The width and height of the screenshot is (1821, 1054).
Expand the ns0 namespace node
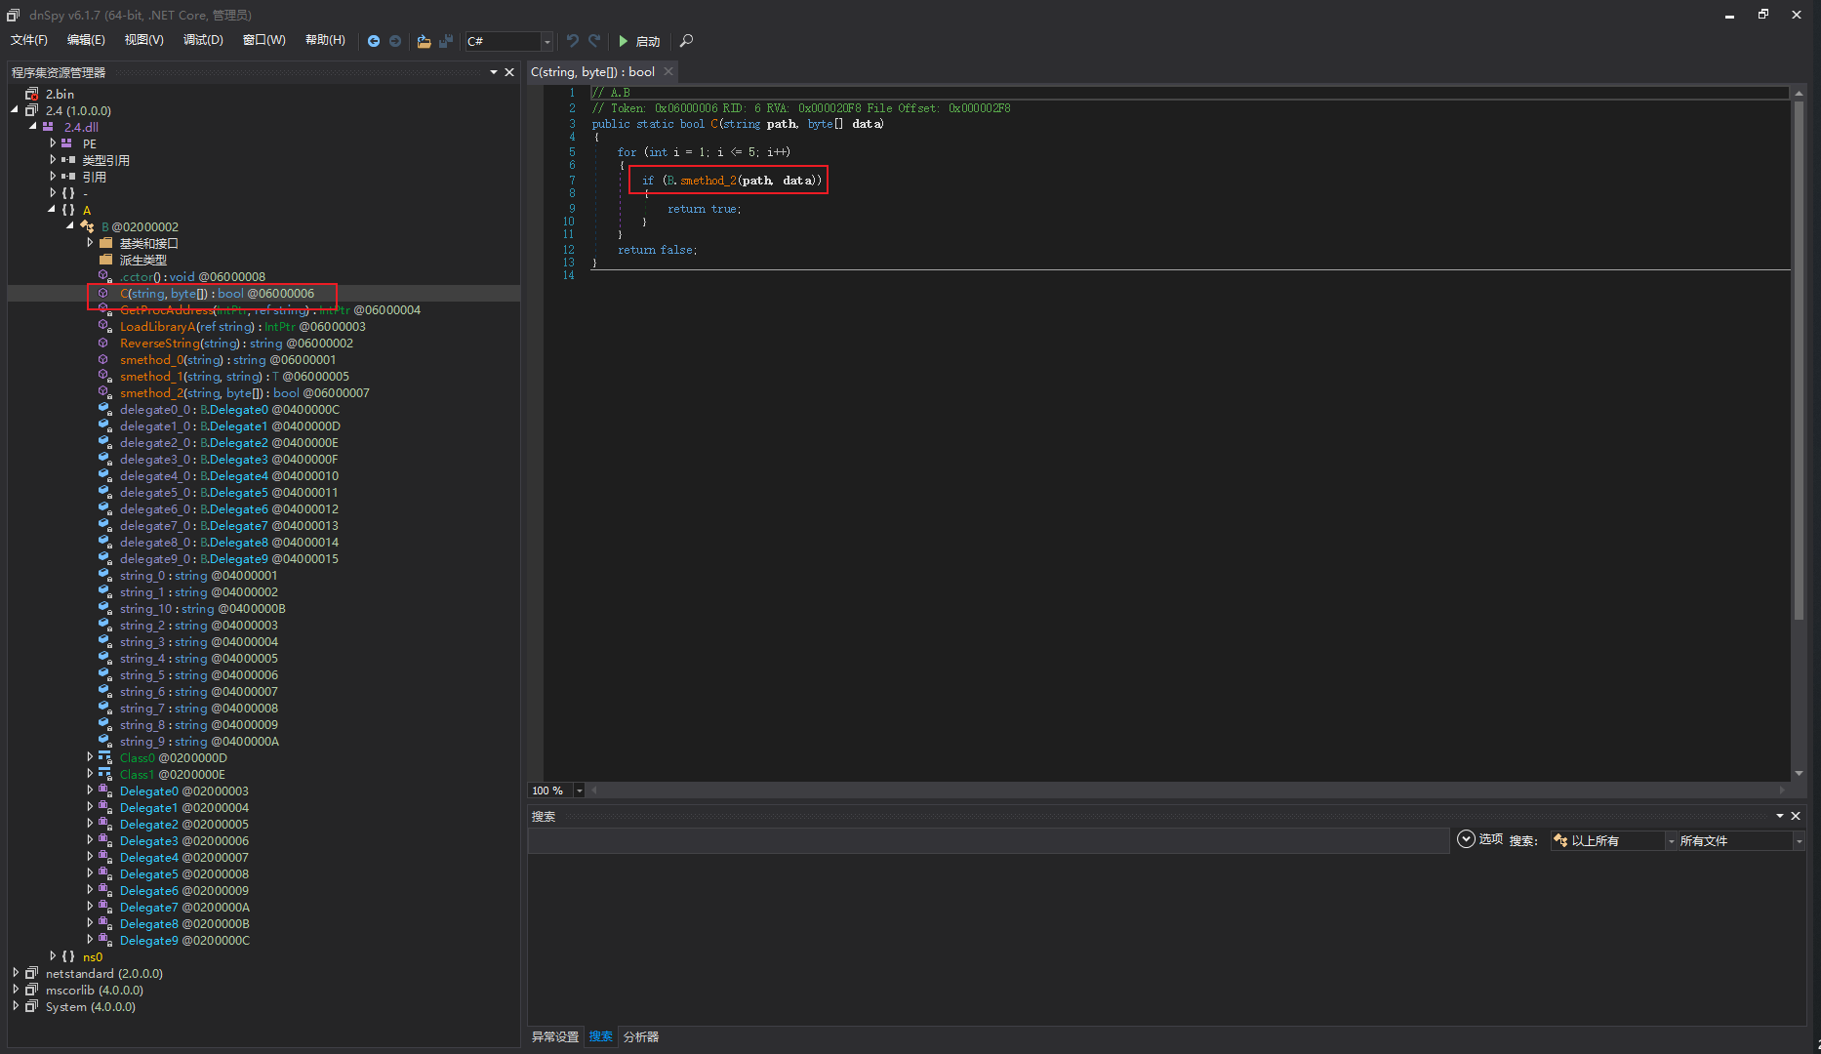(52, 956)
